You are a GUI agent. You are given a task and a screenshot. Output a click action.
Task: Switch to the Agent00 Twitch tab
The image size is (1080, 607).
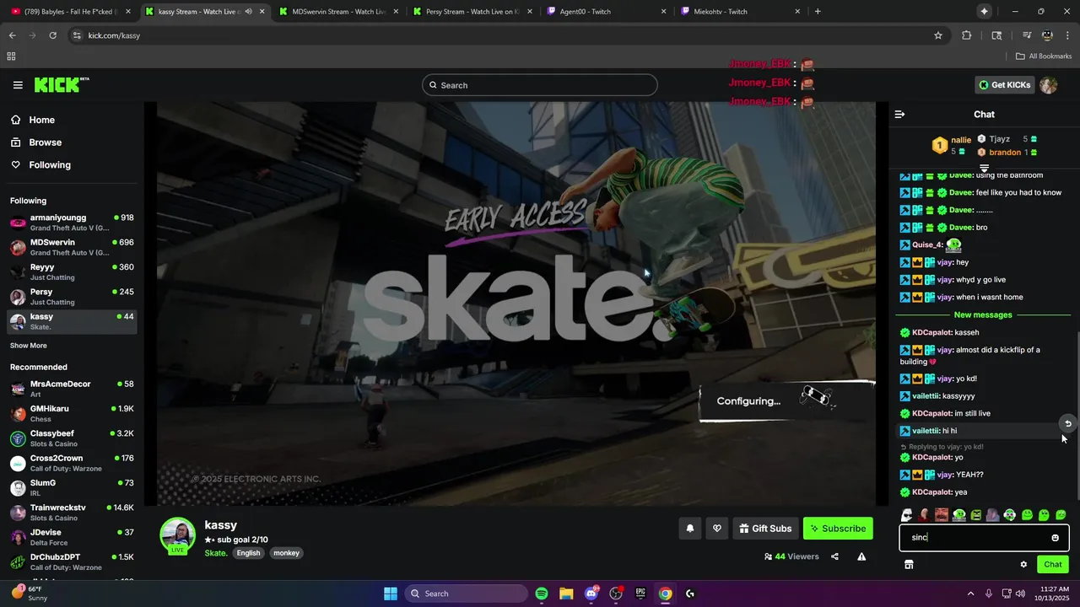606,12
